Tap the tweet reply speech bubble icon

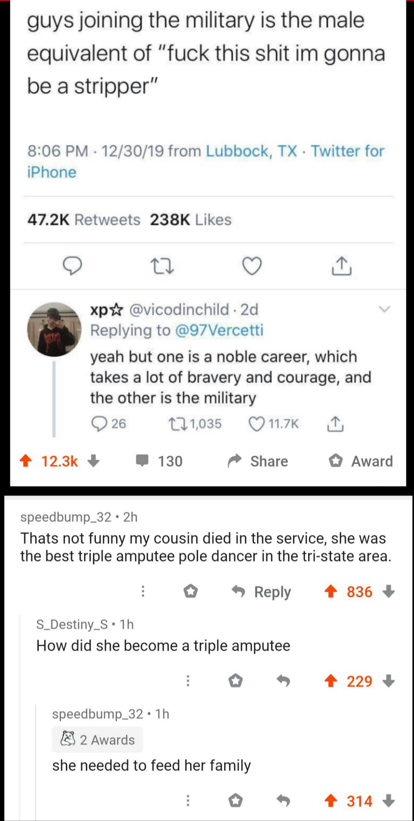pos(72,266)
